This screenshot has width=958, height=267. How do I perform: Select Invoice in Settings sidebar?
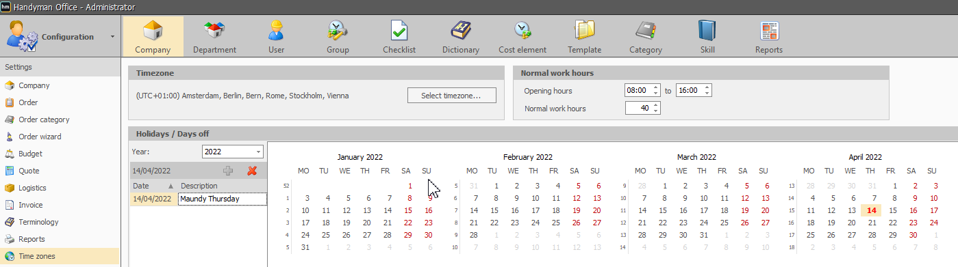(x=60, y=205)
